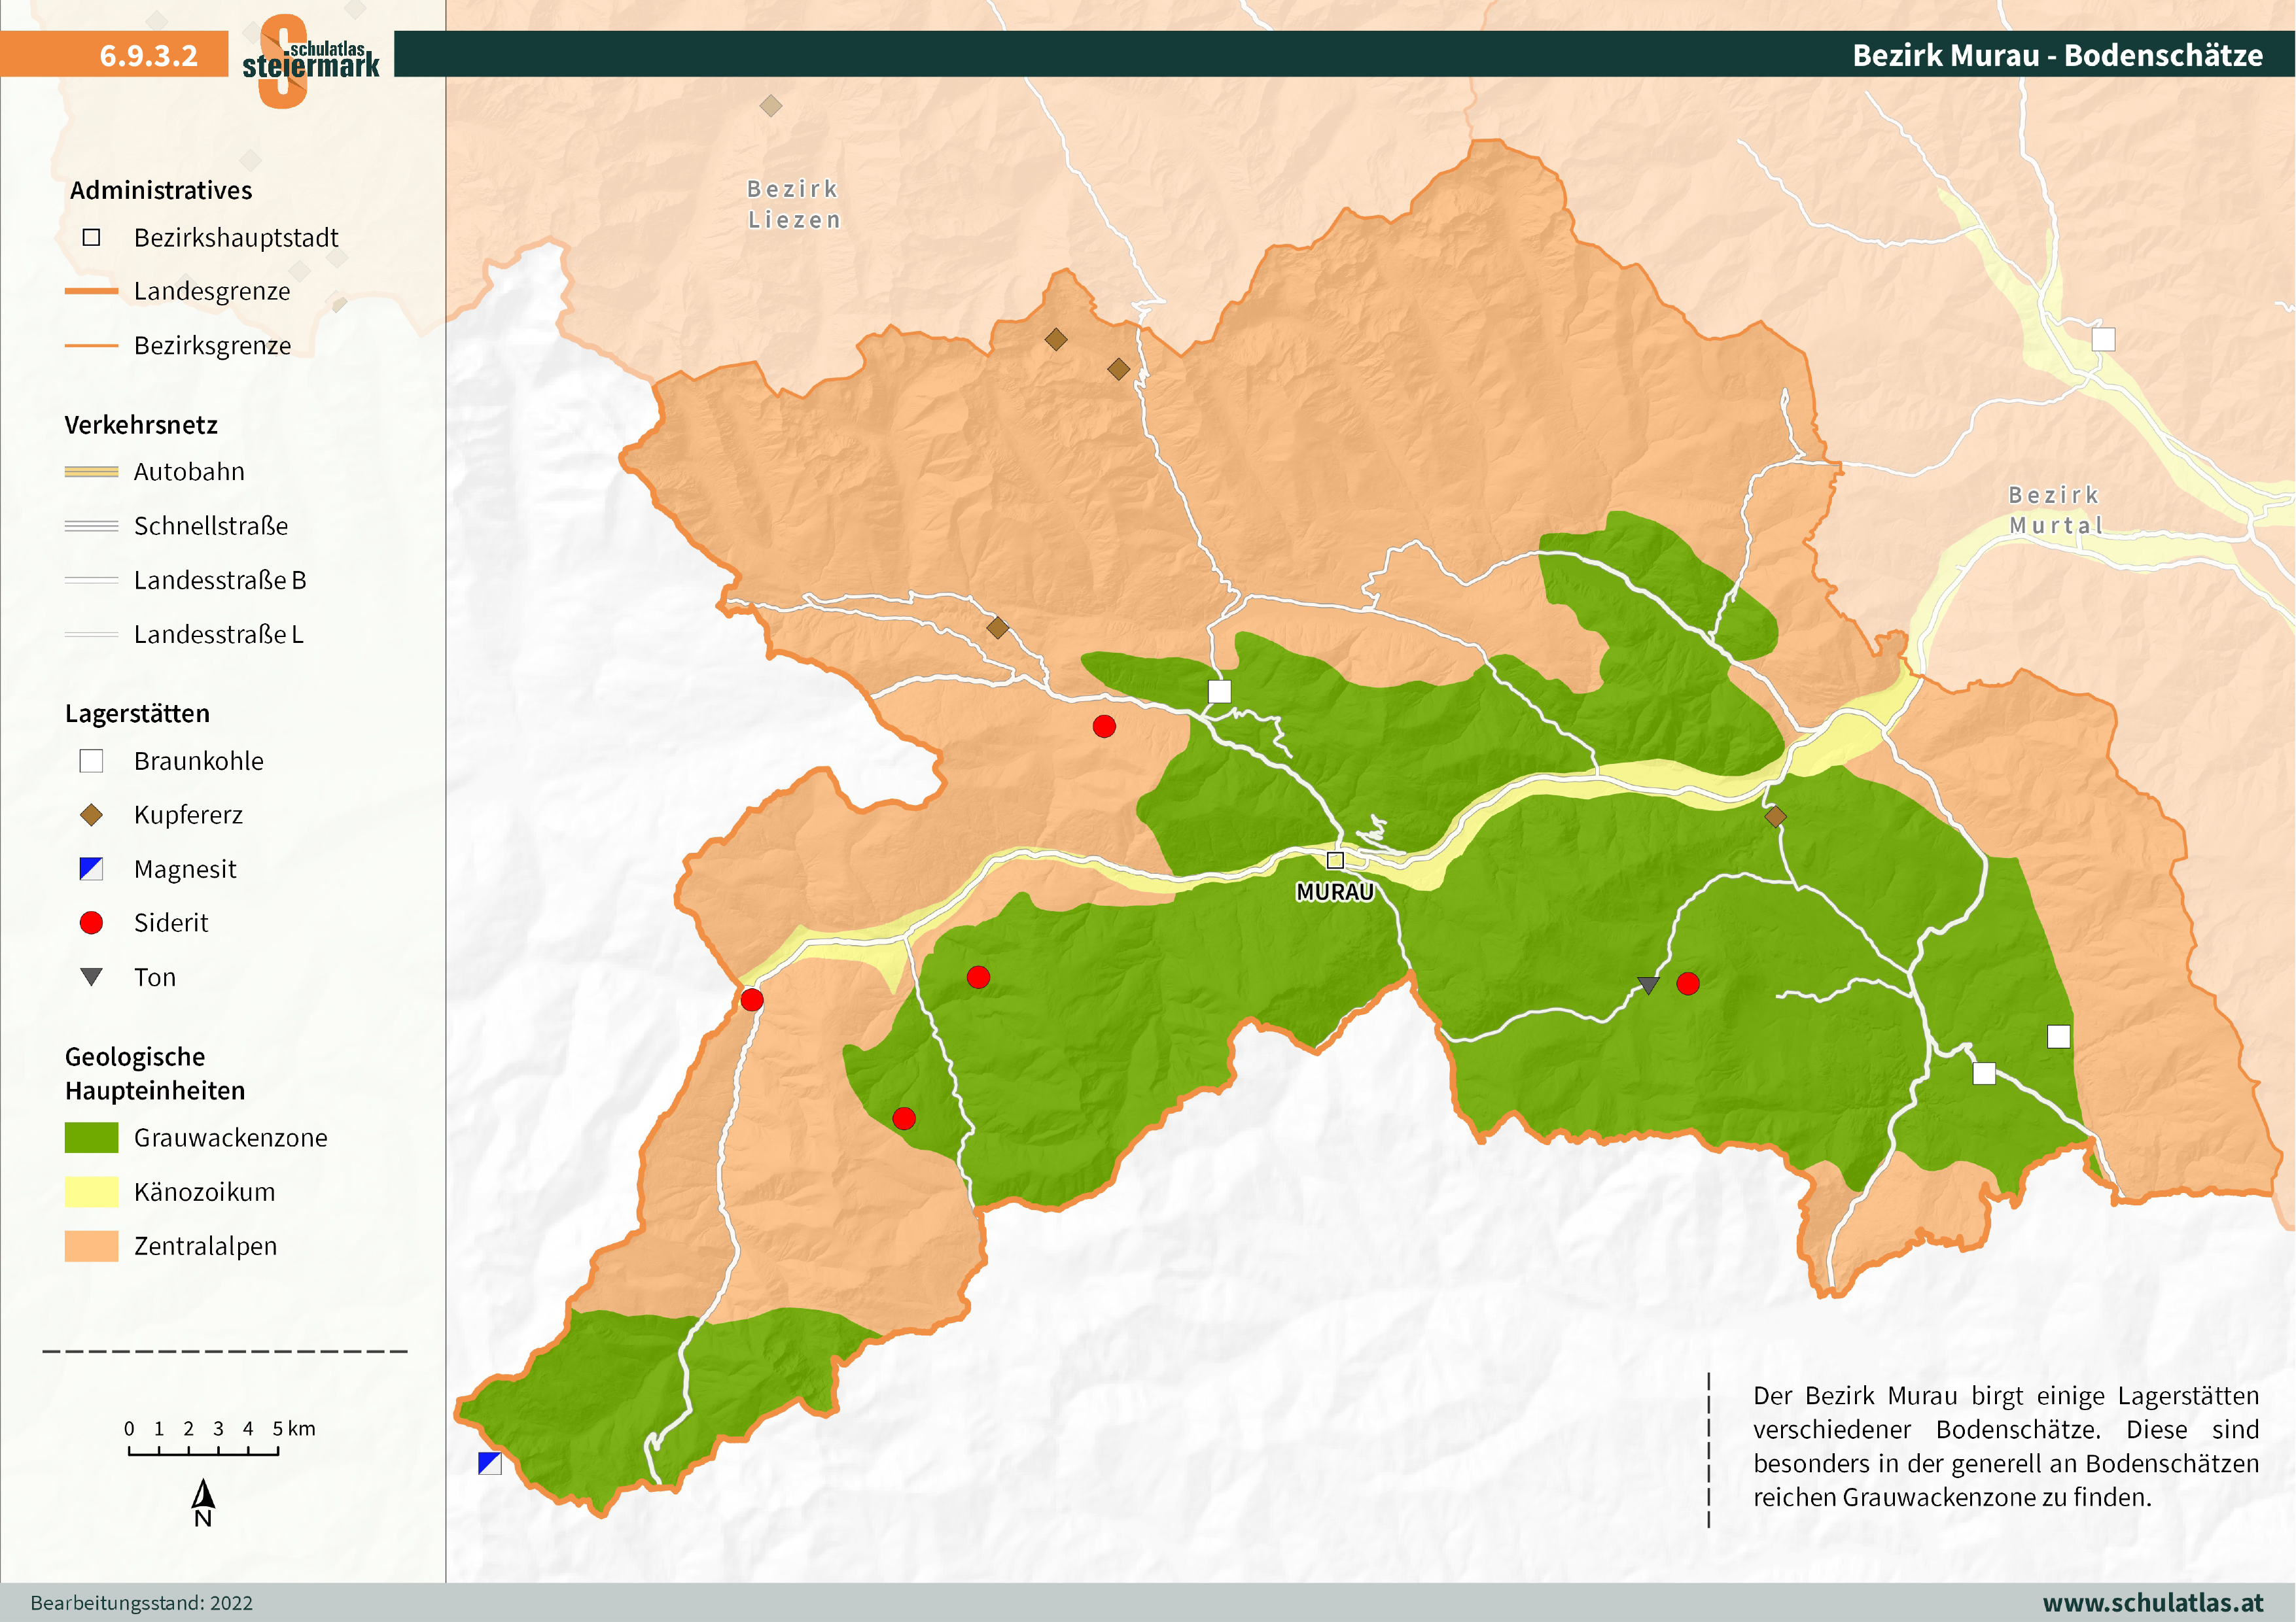Click the Siderit dot west of Murau

pos(1104,727)
